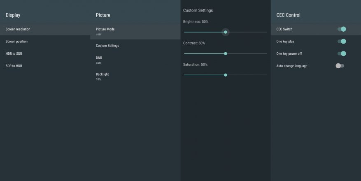361x181 pixels.
Task: Click the Brightness slider handle
Action: [226, 32]
